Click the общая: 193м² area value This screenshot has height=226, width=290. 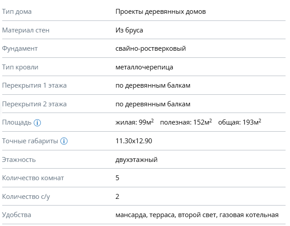239,122
